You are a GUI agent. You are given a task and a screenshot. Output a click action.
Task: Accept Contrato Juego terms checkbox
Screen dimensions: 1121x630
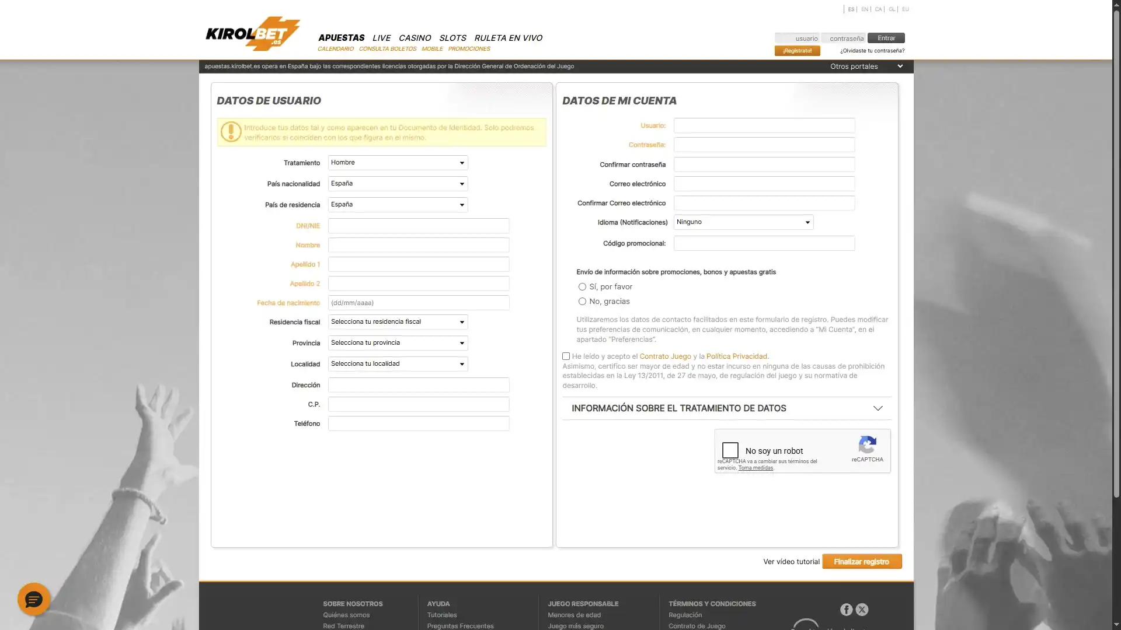coord(566,356)
